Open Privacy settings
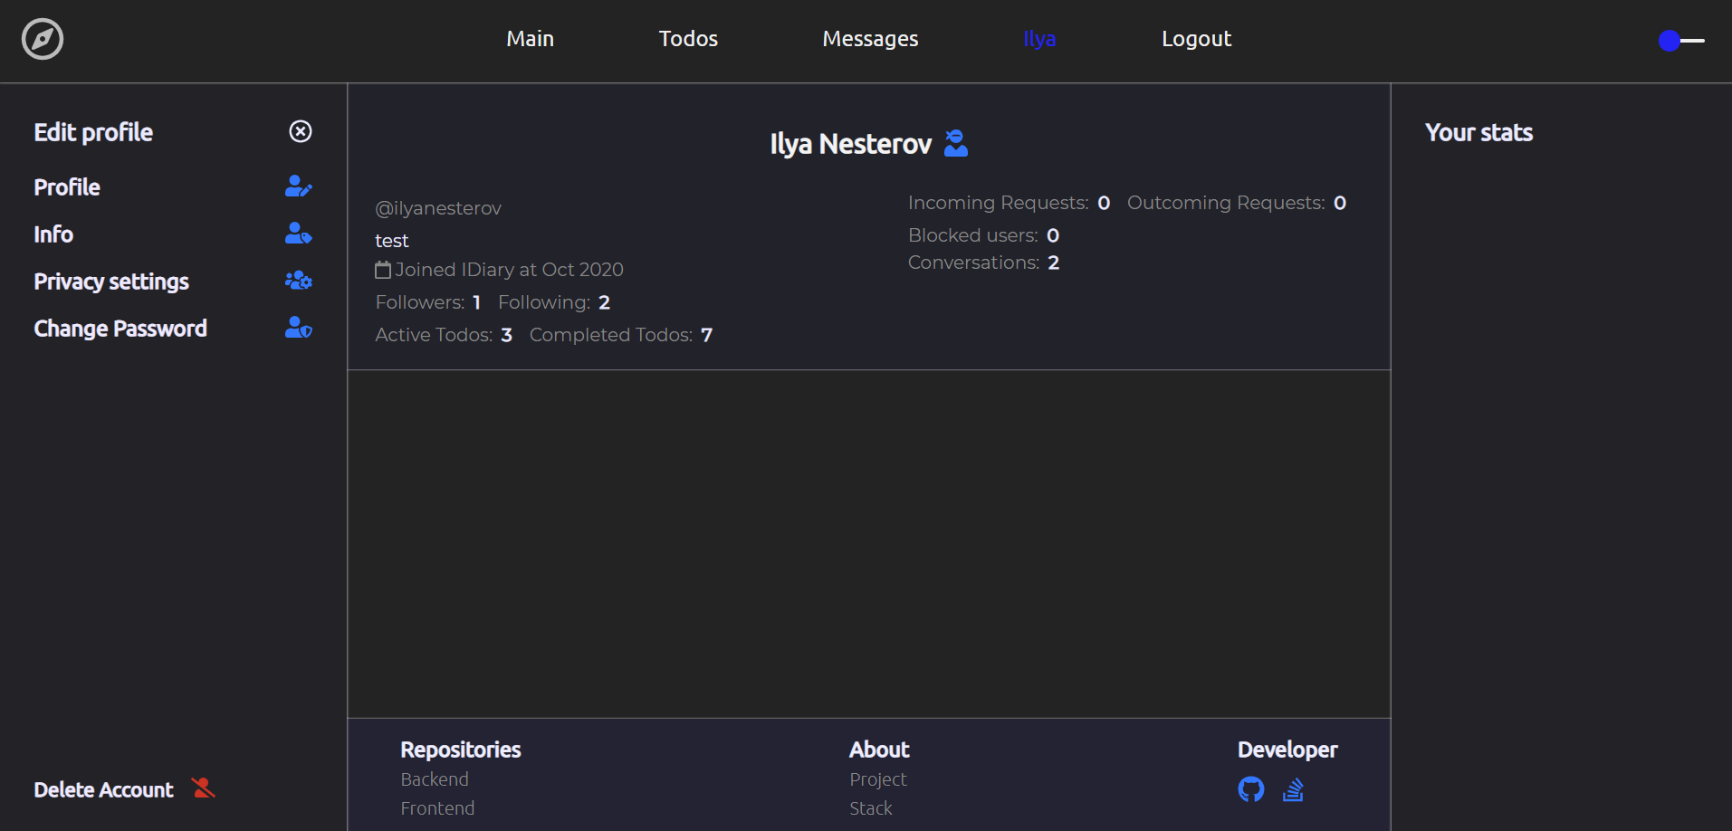Viewport: 1732px width, 831px height. click(111, 282)
